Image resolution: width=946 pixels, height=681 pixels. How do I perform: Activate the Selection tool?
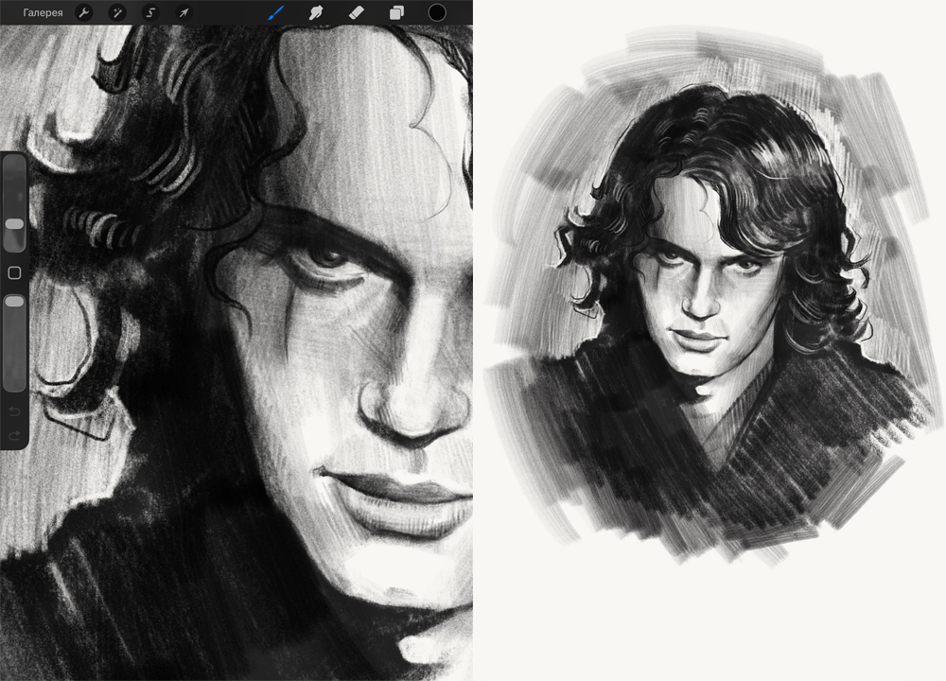pos(150,12)
